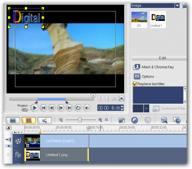The height and width of the screenshot is (169, 192).
Task: Open Mask & Chroma Key settings
Action: [158, 67]
